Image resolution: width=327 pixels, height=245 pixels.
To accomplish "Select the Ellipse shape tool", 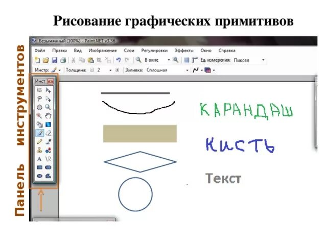I will pos(39,176).
